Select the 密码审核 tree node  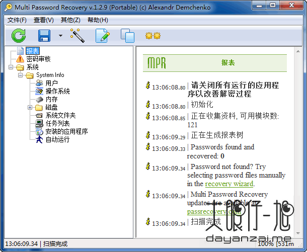39,59
